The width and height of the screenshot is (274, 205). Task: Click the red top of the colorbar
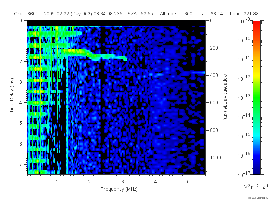click(257, 24)
